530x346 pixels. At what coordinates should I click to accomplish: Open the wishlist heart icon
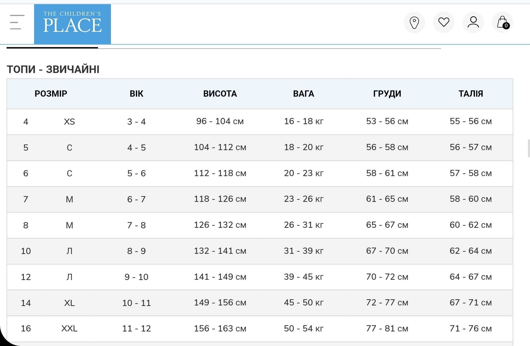(444, 22)
